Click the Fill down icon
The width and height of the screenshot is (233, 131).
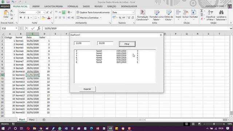coord(202,15)
